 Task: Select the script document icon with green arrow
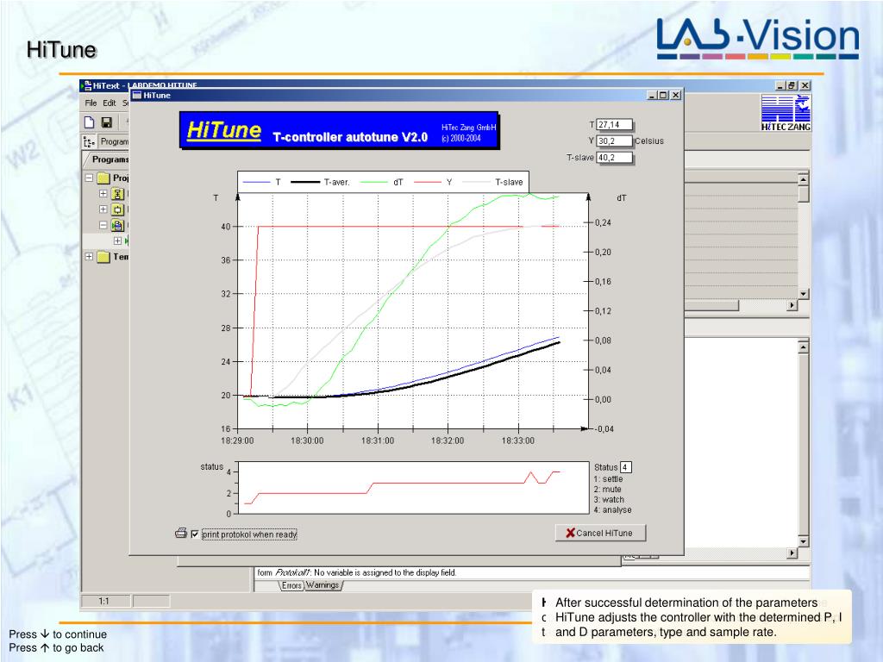click(117, 225)
